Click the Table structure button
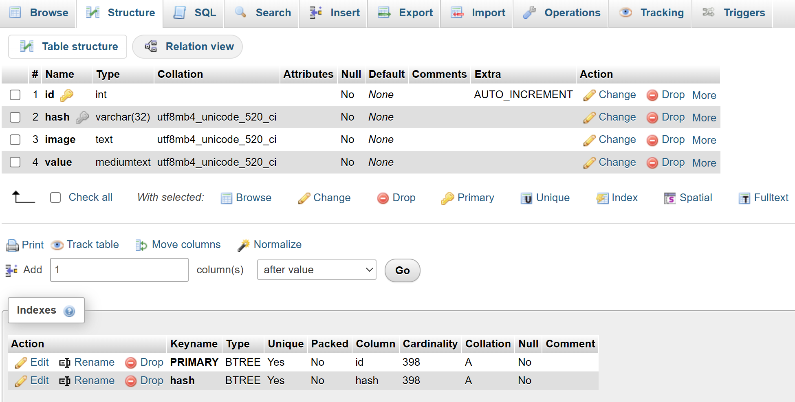 (68, 46)
